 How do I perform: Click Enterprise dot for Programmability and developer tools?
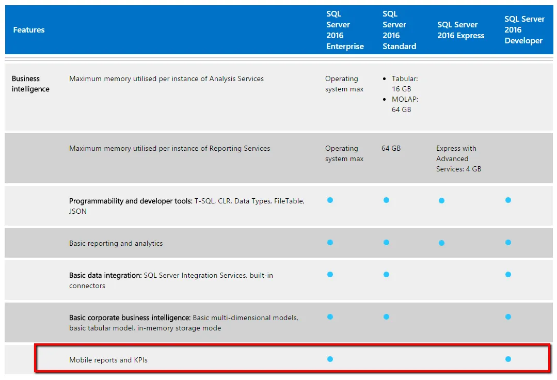tap(330, 200)
